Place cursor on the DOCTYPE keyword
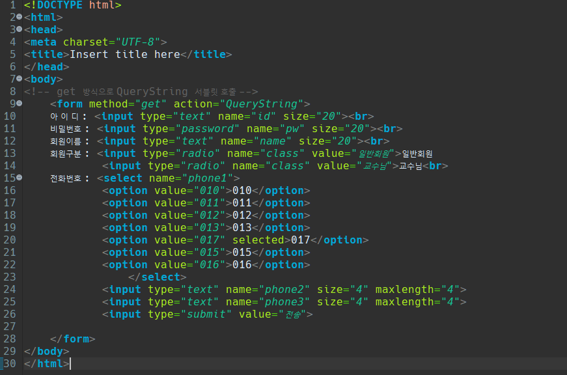Image resolution: width=567 pixels, height=375 pixels. pos(60,5)
